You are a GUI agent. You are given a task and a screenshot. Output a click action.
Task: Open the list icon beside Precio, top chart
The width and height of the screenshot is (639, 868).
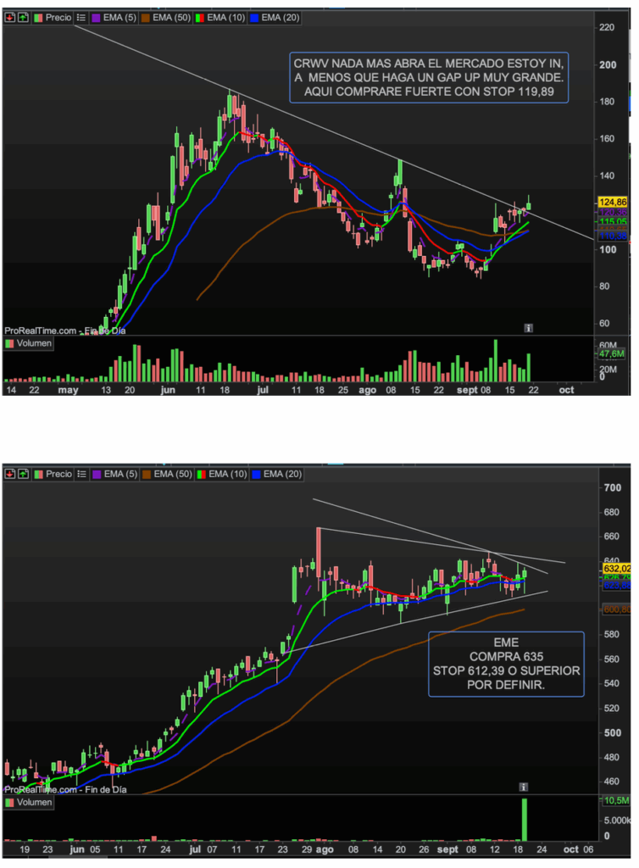pos(81,17)
